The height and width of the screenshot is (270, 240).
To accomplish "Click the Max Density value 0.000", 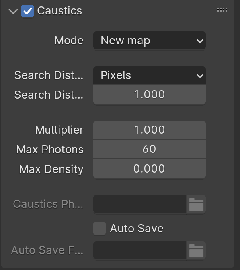I will click(150, 169).
